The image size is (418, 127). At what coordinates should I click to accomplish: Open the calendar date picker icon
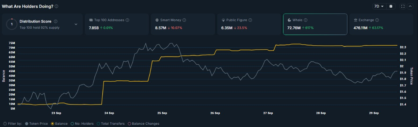391,6
